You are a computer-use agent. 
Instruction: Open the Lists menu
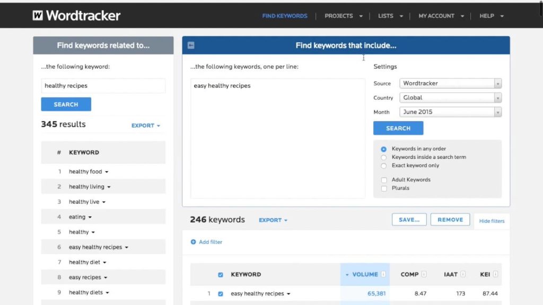[x=390, y=16]
